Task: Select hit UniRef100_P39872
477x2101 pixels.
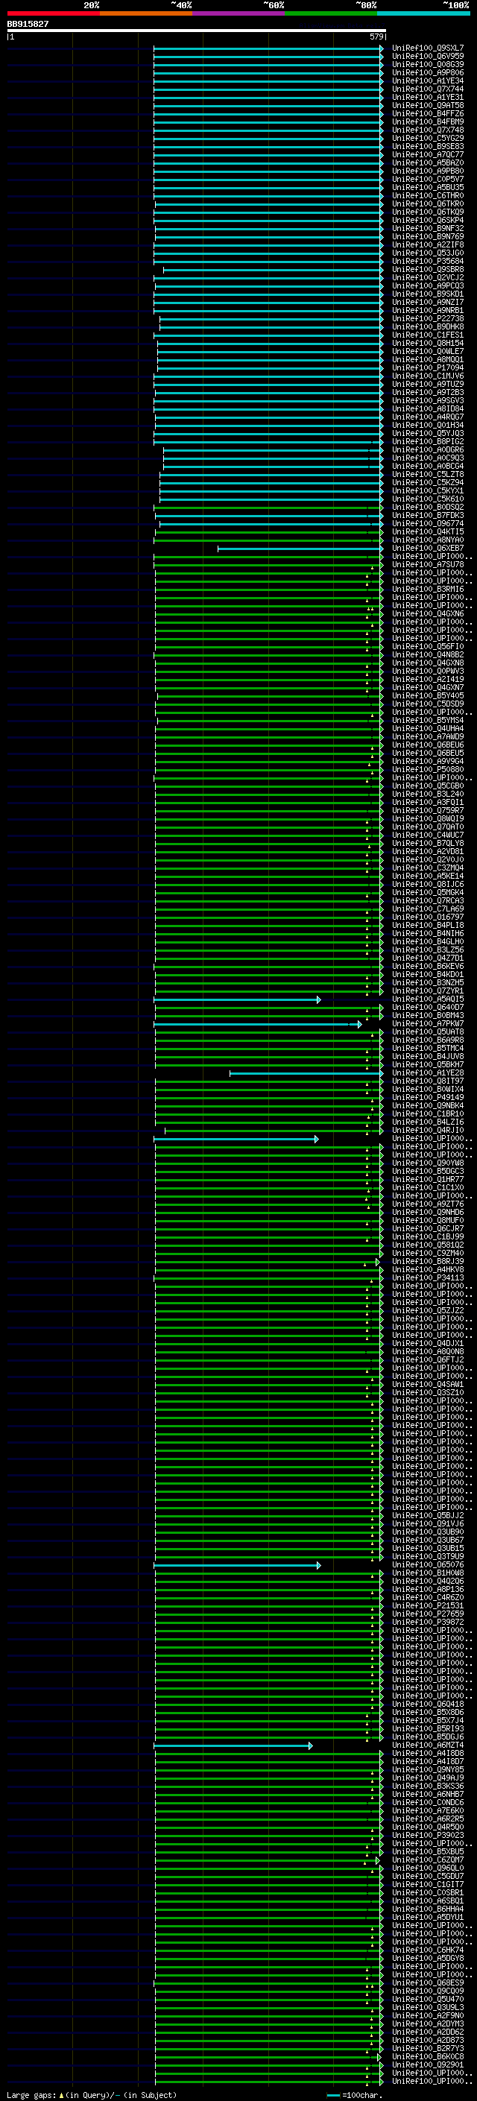Action: (x=428, y=1623)
